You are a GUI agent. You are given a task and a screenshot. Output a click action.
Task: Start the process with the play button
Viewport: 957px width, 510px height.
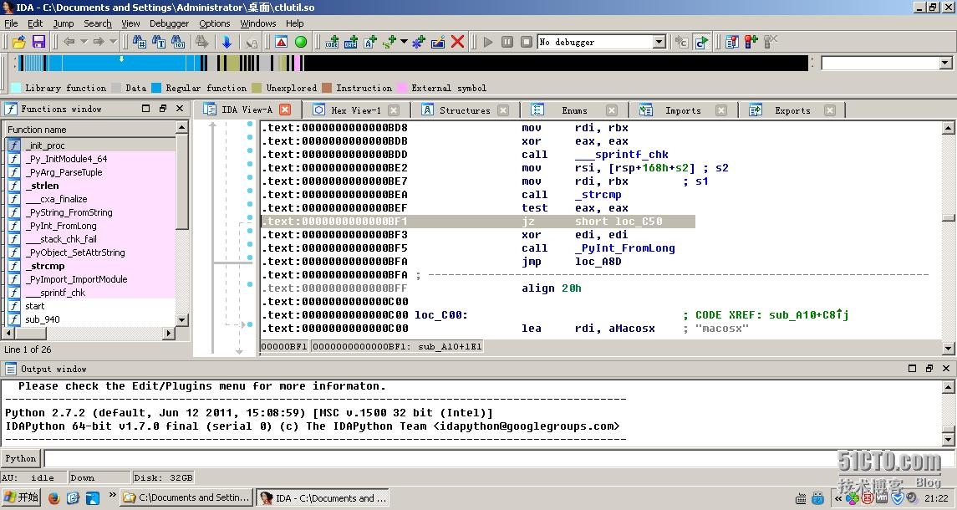tap(487, 42)
